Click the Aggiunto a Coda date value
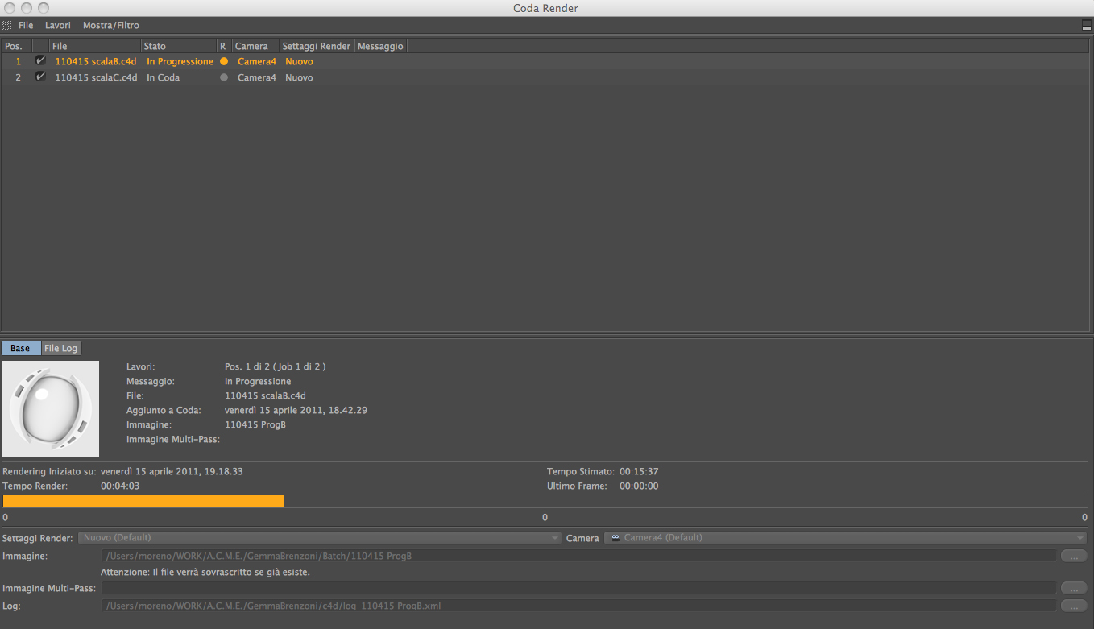Screen dimensions: 1094x629 click(296, 410)
